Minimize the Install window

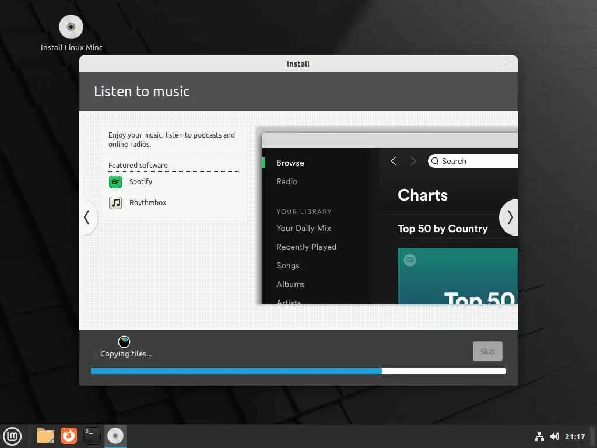(507, 64)
